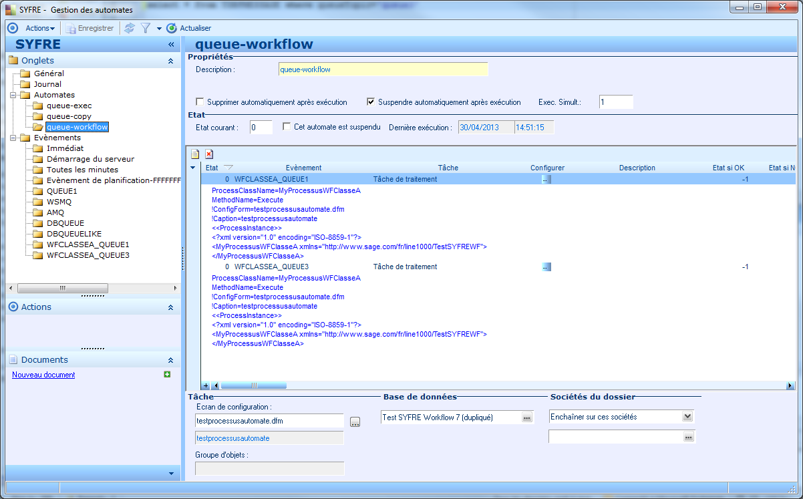Select the Général folder
Viewport: 803px width, 499px height.
[x=49, y=73]
